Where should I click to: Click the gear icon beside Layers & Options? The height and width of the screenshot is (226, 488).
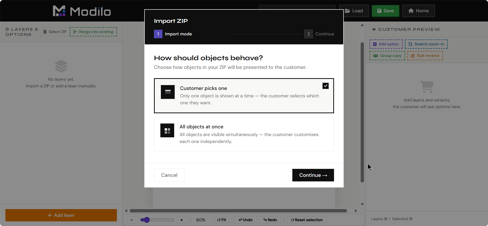pos(7,29)
